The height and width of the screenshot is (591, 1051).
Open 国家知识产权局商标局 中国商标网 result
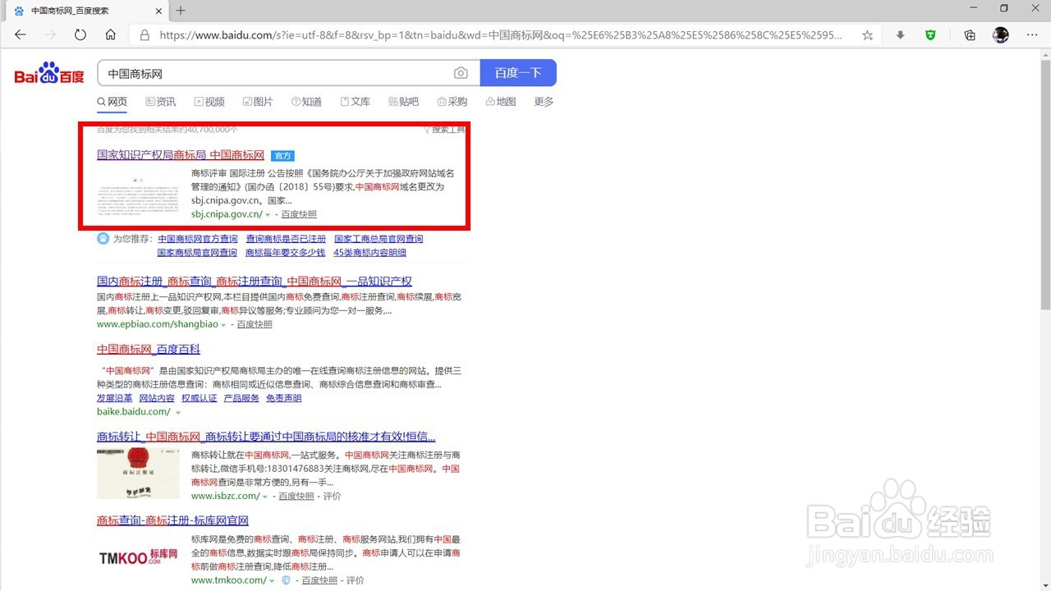pos(181,155)
